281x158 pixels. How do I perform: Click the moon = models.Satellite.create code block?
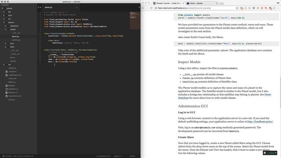point(227,43)
